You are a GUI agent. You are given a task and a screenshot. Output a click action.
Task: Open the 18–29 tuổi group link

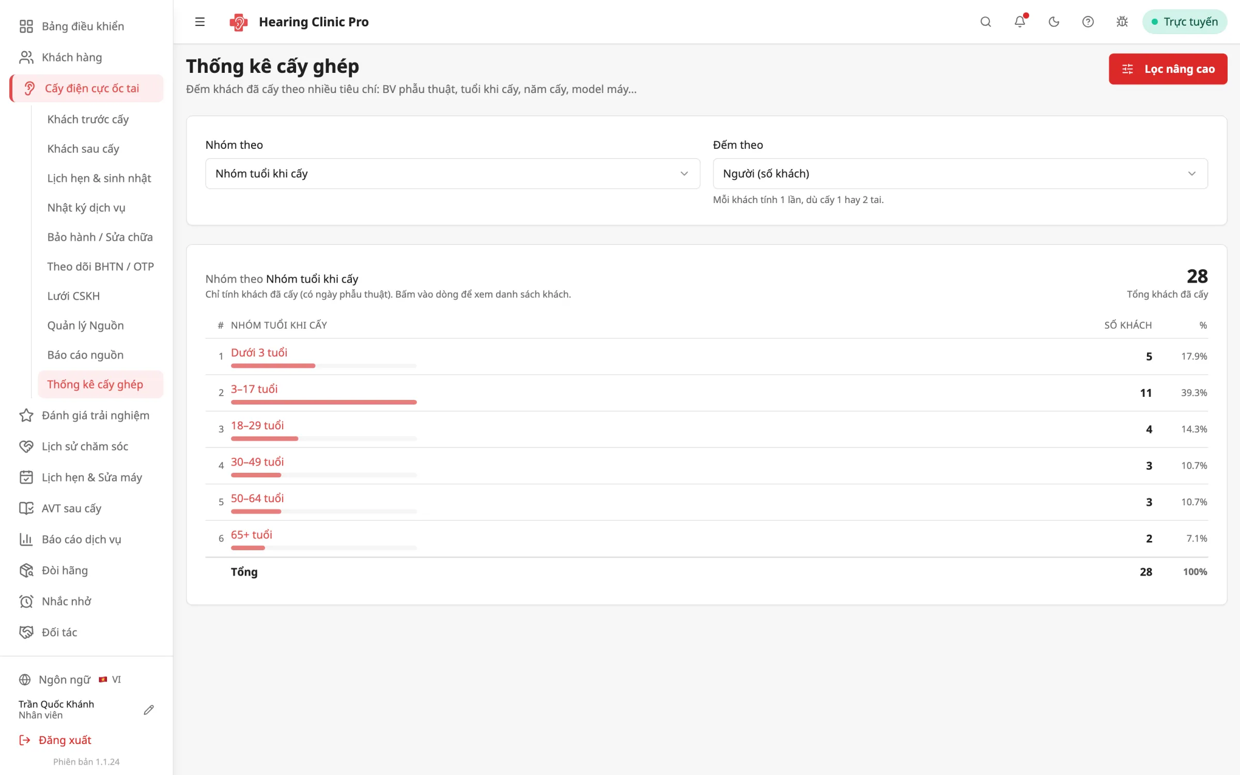pos(257,425)
